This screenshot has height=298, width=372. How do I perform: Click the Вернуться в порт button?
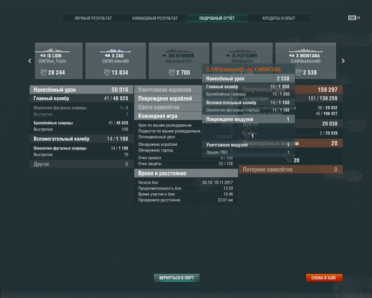(x=177, y=278)
